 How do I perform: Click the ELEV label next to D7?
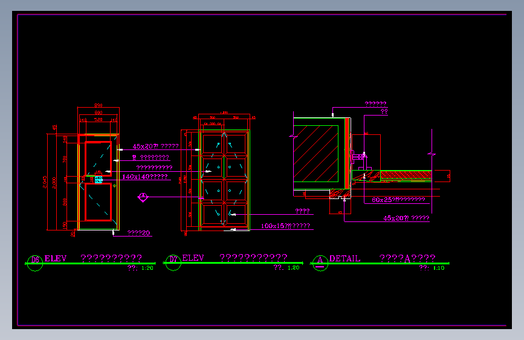click(x=193, y=258)
